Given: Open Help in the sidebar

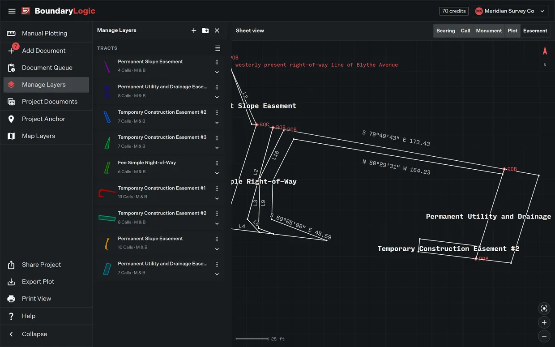Looking at the screenshot, I should [46, 316].
